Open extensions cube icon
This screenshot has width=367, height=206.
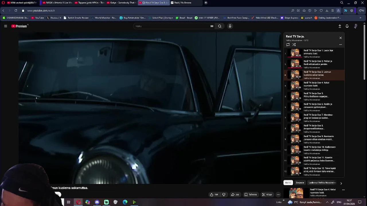click(x=352, y=11)
